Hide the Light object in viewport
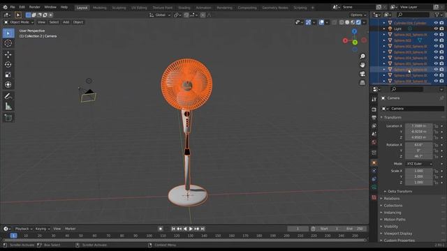Image resolution: width=447 pixels, height=251 pixels. 436,29
